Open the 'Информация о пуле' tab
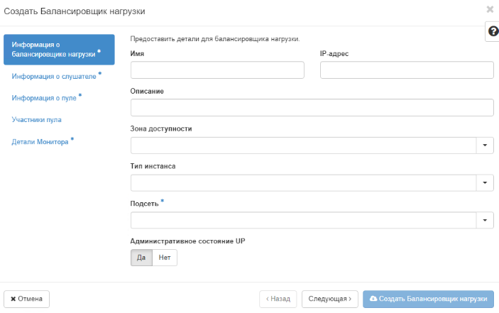499x313 pixels. click(x=44, y=98)
